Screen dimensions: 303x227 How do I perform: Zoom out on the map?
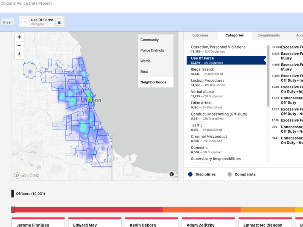(19, 46)
